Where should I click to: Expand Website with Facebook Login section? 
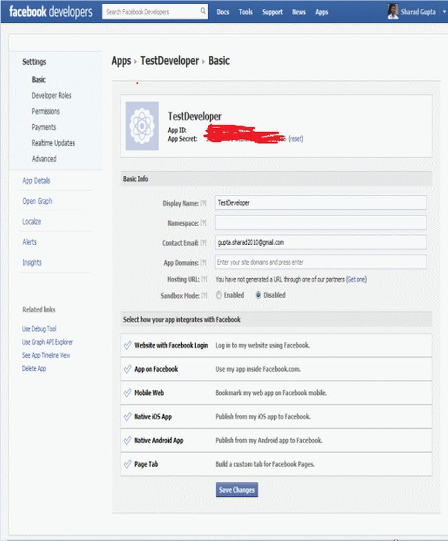point(276,346)
